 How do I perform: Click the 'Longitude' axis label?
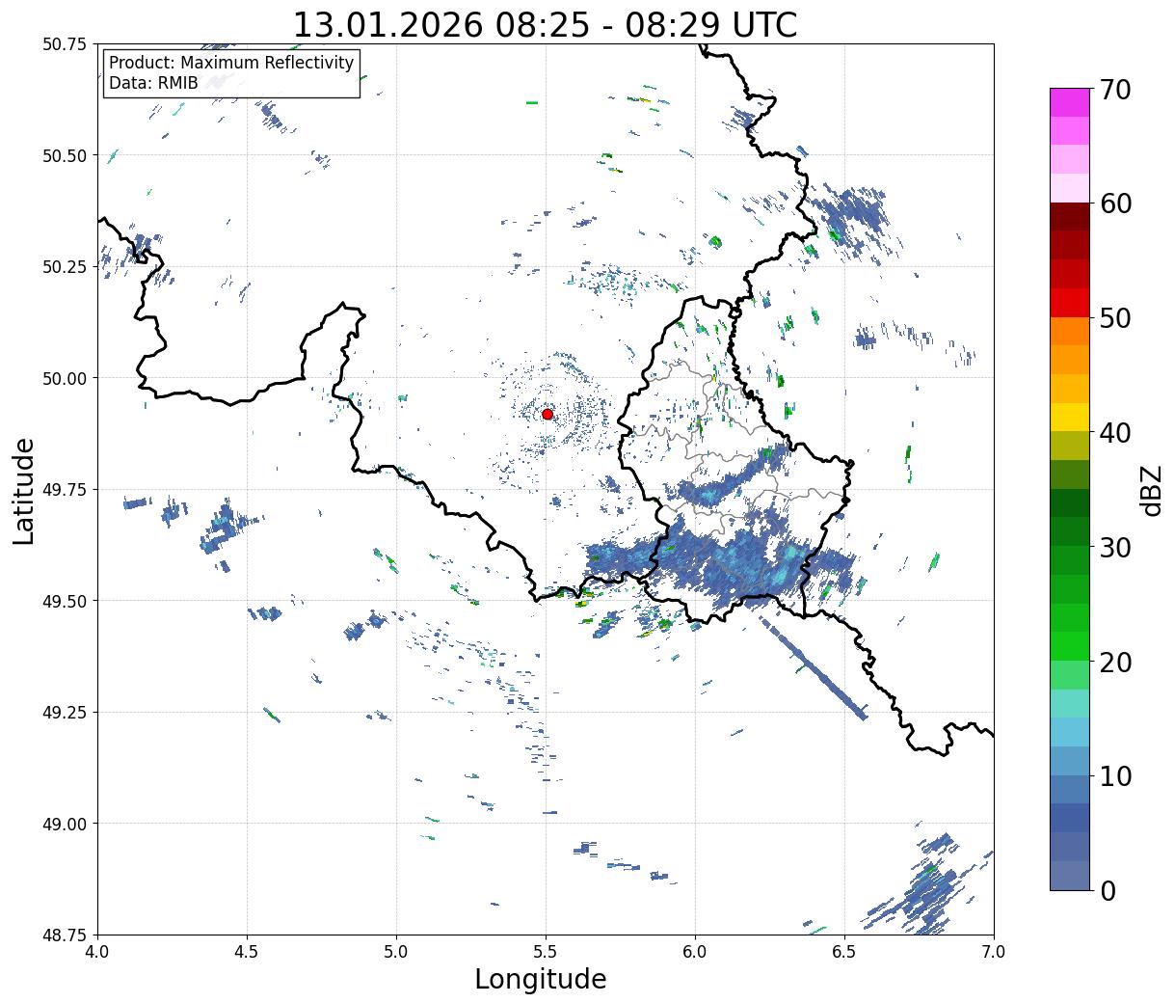tap(541, 979)
